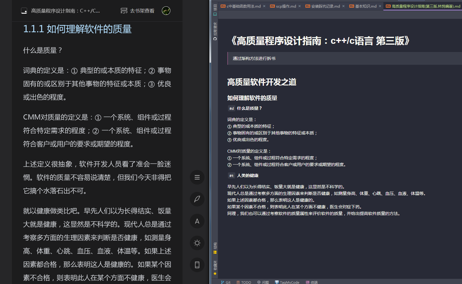Open the TODO tool window
Screen dimensions: 462x284
(x=244, y=282)
